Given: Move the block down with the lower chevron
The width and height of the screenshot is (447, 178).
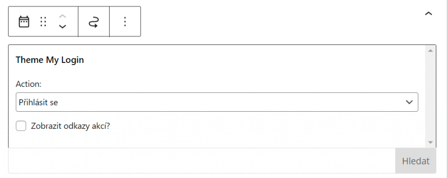Looking at the screenshot, I should [62, 27].
